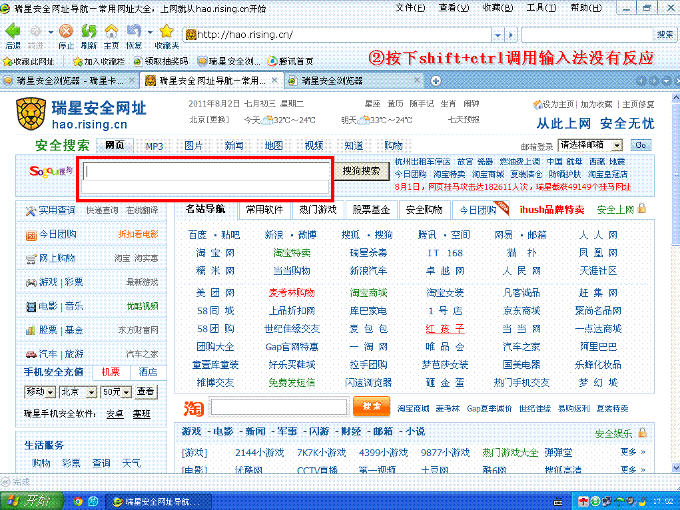The image size is (680, 510).
Task: Click the 腾讯首页 bookmark item
Action: tap(290, 61)
